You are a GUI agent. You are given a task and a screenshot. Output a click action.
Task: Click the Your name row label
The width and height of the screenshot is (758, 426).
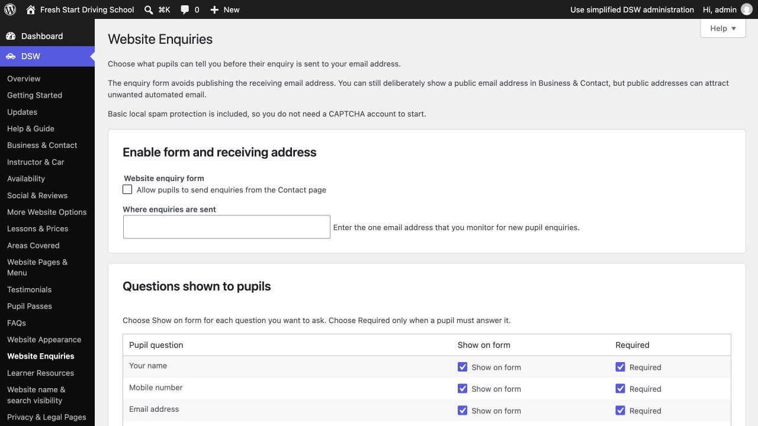tap(148, 366)
